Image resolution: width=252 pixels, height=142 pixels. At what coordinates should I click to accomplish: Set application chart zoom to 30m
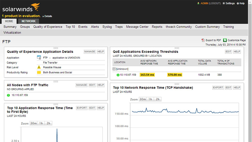point(33,123)
